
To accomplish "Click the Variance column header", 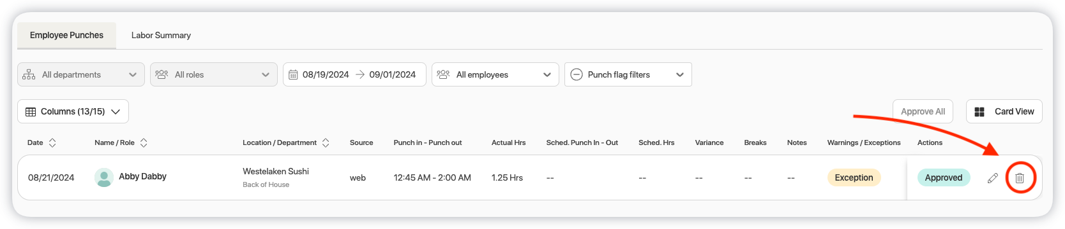I will point(709,142).
